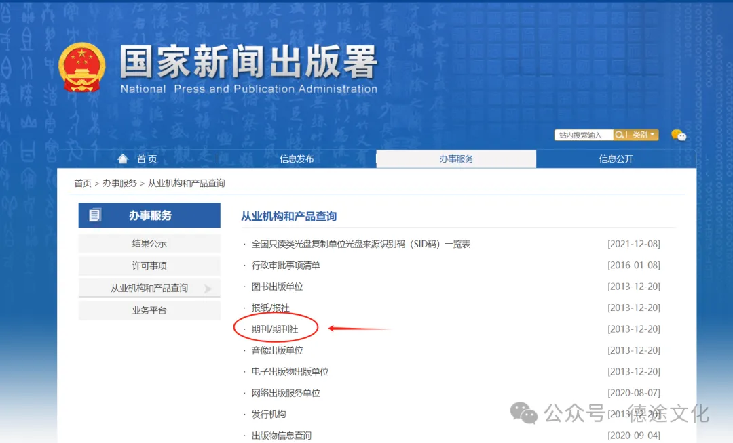The height and width of the screenshot is (443, 733).
Task: Click the arrow beside 从业机构和产品查询 sidebar item
Action: (208, 289)
